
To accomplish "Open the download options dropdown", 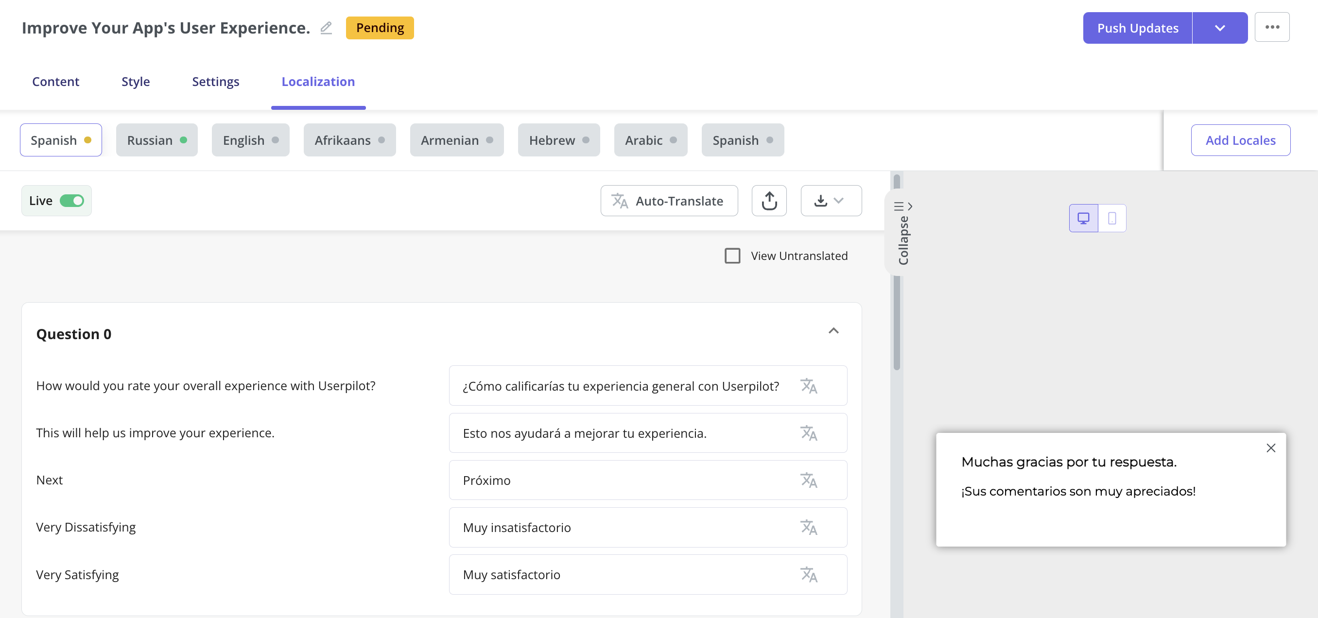I will (831, 201).
